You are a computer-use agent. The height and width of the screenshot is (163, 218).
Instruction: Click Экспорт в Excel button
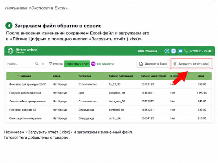[x=153, y=64]
